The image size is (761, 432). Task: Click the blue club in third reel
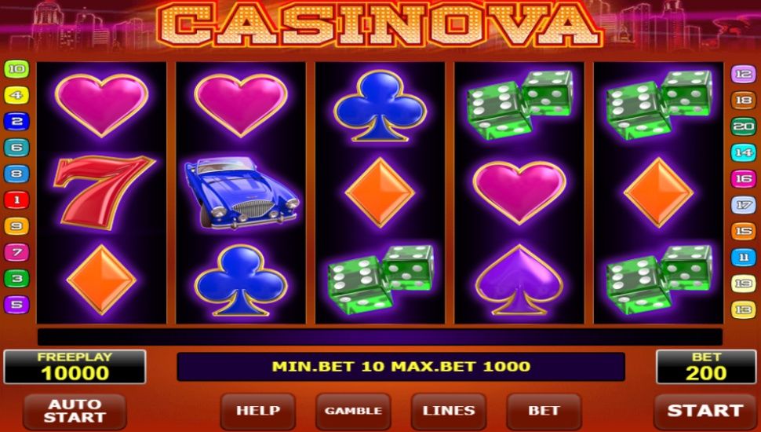[x=380, y=106]
